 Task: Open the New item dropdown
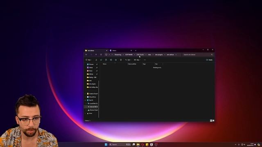click(88, 60)
